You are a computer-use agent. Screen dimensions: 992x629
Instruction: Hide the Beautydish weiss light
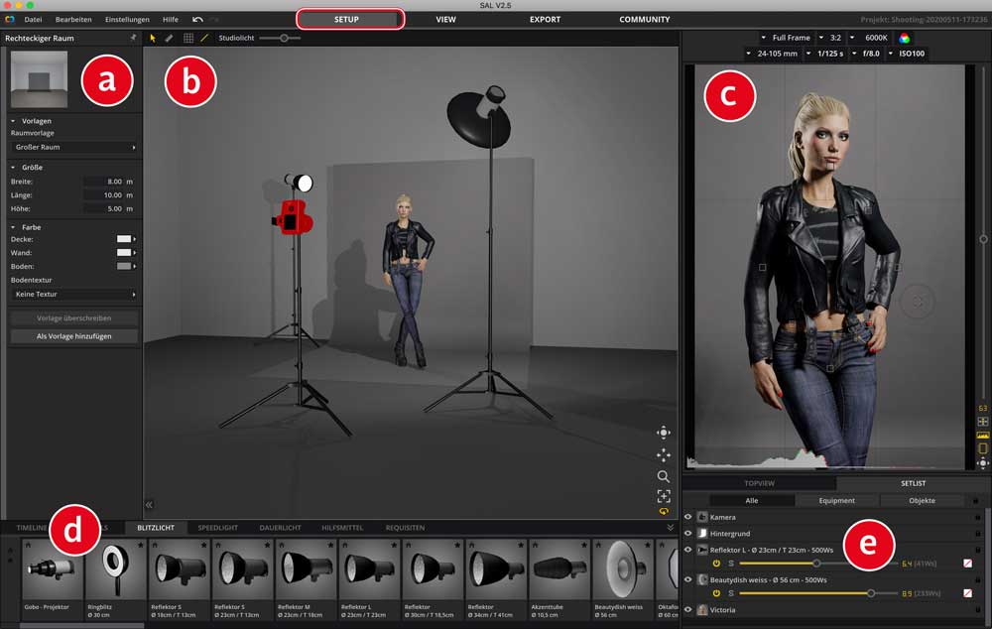click(688, 579)
